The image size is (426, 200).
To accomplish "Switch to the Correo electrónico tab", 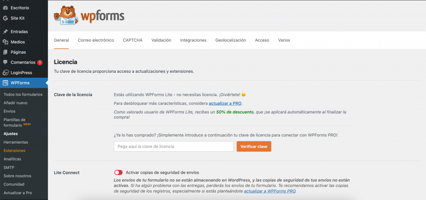I will coord(96,40).
